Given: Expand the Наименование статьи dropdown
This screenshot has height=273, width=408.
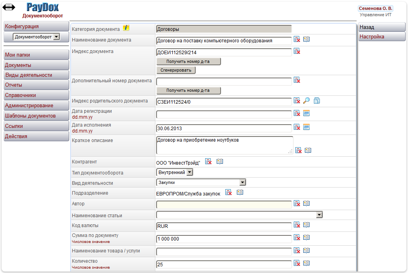Looking at the screenshot, I should [319, 215].
